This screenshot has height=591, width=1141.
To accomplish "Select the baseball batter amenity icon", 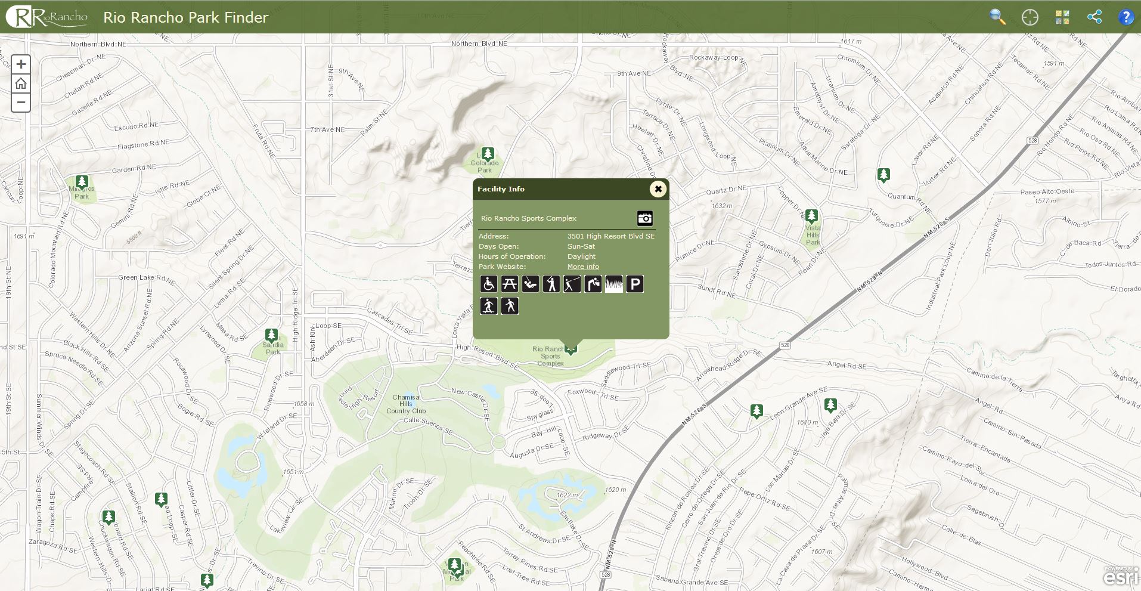I will (x=551, y=284).
